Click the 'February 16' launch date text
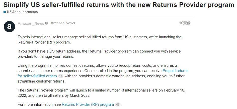237x109 pixels. coord(174,90)
